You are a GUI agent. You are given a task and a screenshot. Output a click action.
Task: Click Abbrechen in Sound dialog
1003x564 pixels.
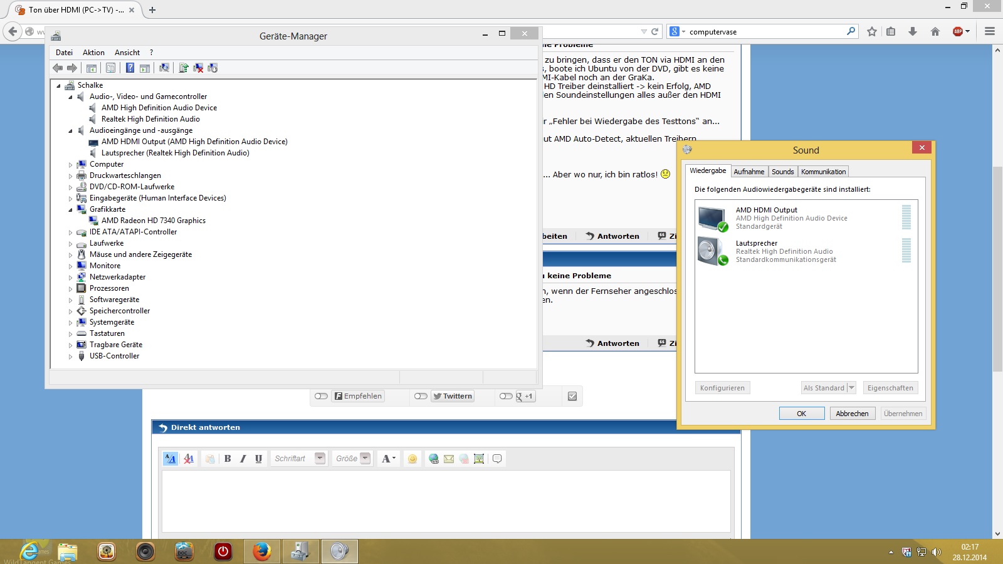point(853,414)
